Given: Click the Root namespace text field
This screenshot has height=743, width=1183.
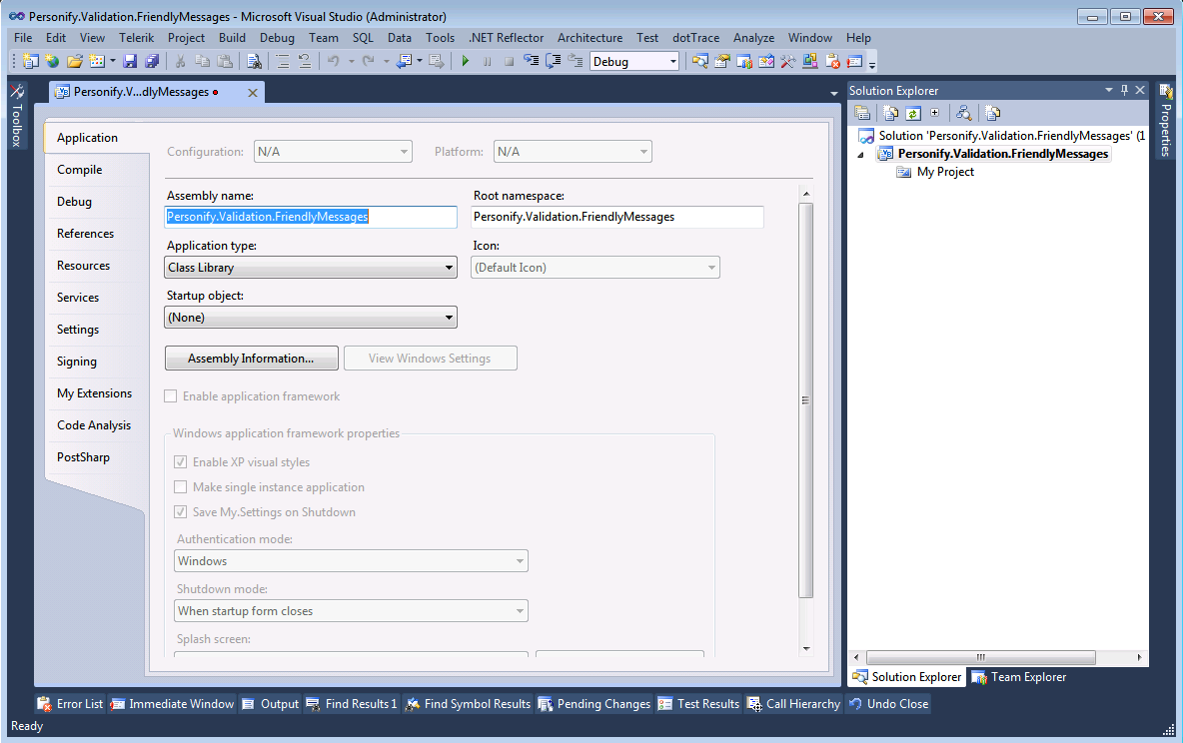Looking at the screenshot, I should 617,218.
